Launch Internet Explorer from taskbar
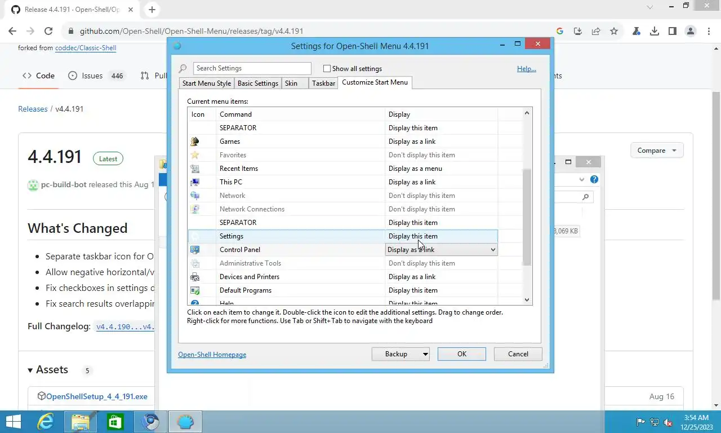 [x=46, y=422]
